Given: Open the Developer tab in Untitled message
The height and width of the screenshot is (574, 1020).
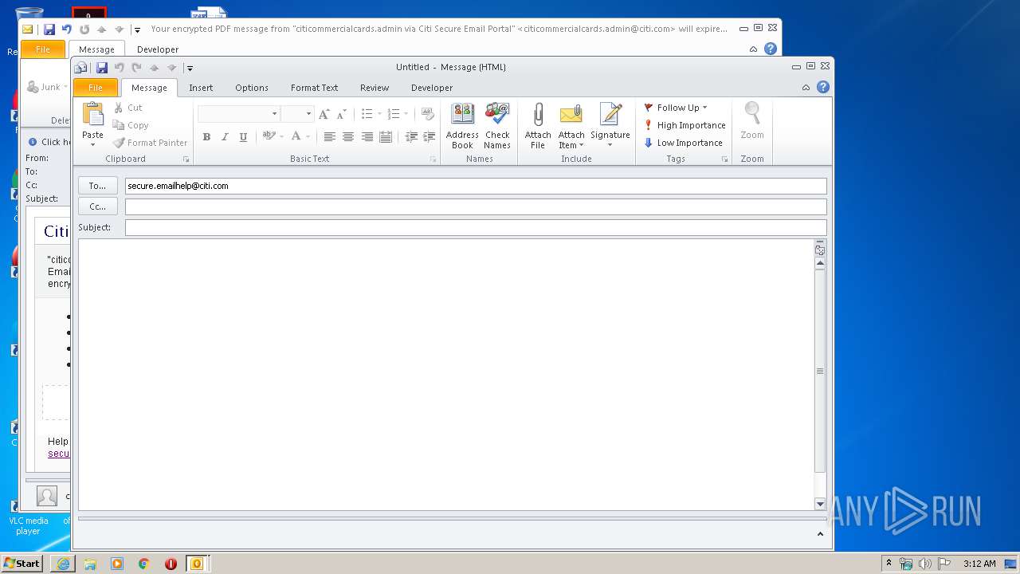Looking at the screenshot, I should 432,88.
